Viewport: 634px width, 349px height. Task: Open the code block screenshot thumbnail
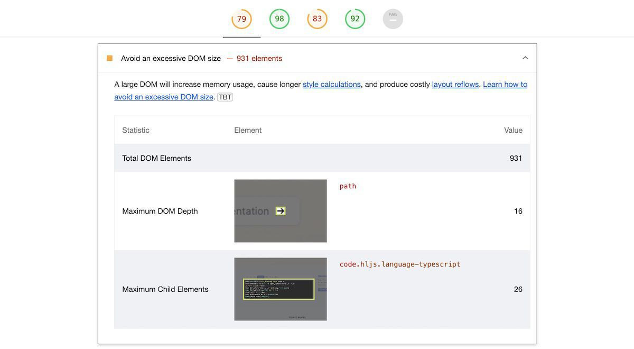click(x=281, y=289)
